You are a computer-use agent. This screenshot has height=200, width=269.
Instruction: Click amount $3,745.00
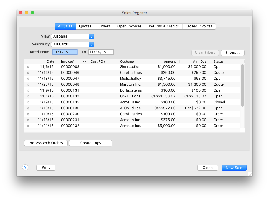click(x=166, y=79)
